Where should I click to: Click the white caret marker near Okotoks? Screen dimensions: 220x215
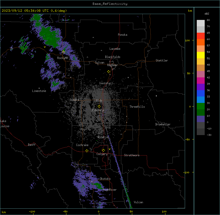click(92, 182)
